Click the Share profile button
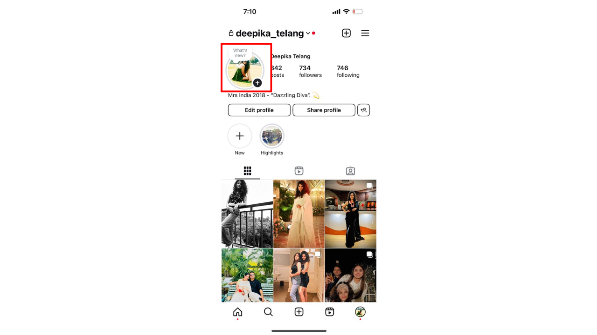Viewport: 597px width, 335px height. [x=324, y=110]
